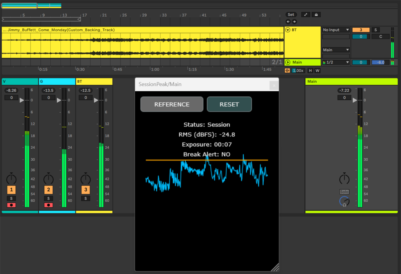Solo the BT track in the mixer

point(85,198)
